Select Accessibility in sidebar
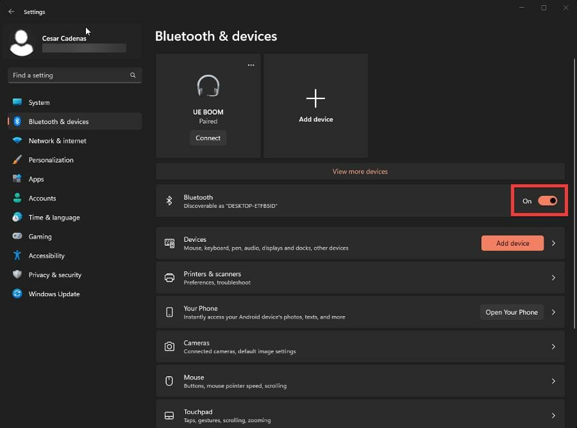Screen dimensions: 577x428 [x=75, y=255]
